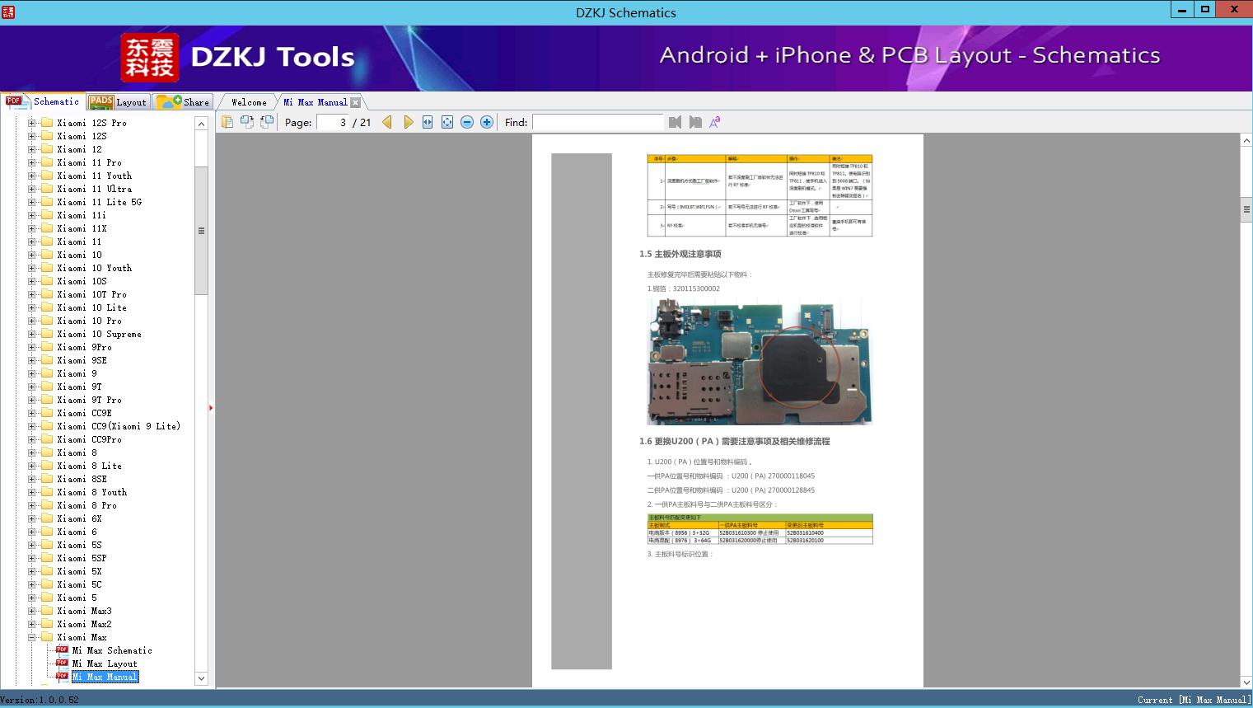Select Mi Max Manual in the tree
This screenshot has height=708, width=1253.
click(105, 677)
